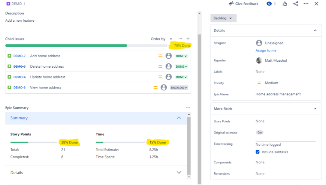Screen dimensions: 326x185
Task: Click the thumbs-up vote icon
Action: click(x=285, y=4)
